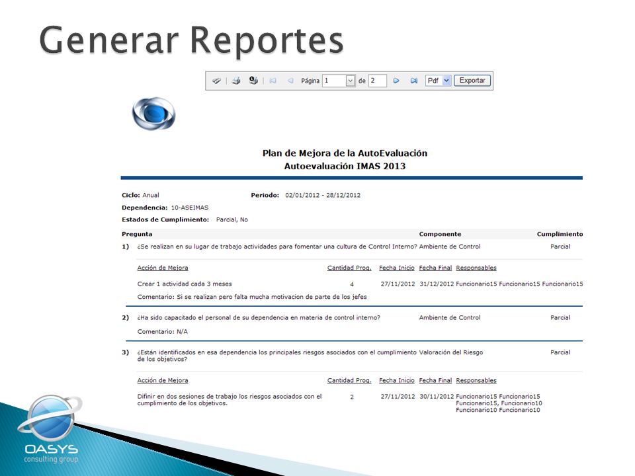Click the blue report logo image
This screenshot has width=635, height=476.
pos(154,113)
